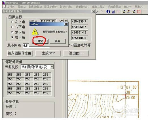Open the histogram bar chart tool
Image resolution: width=148 pixels, height=120 pixels.
point(113,12)
